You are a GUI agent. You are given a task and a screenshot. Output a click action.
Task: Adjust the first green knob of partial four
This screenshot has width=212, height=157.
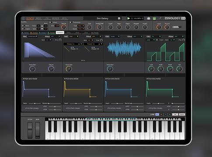tap(151, 69)
